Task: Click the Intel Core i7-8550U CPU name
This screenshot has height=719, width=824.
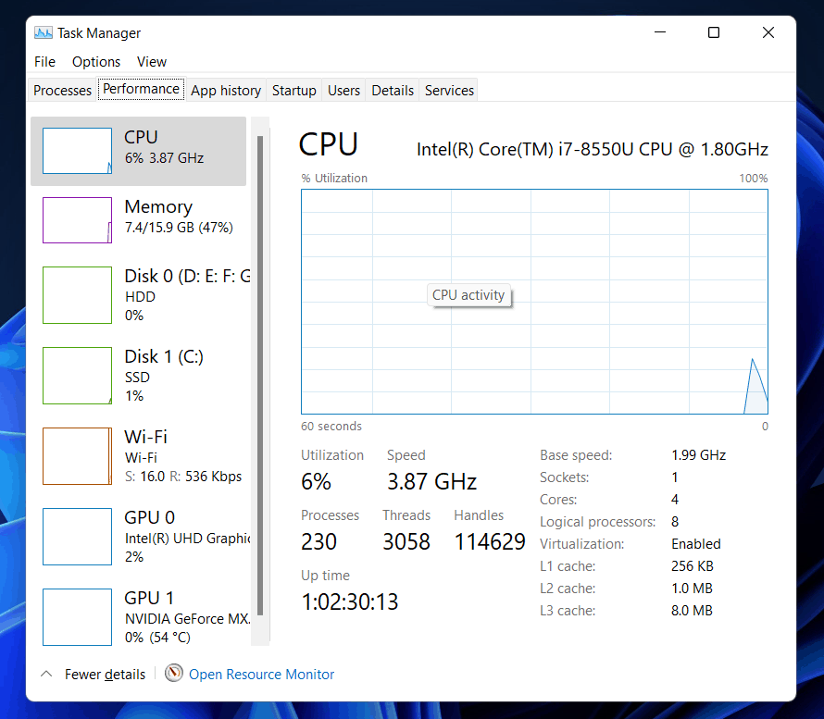Action: click(593, 149)
